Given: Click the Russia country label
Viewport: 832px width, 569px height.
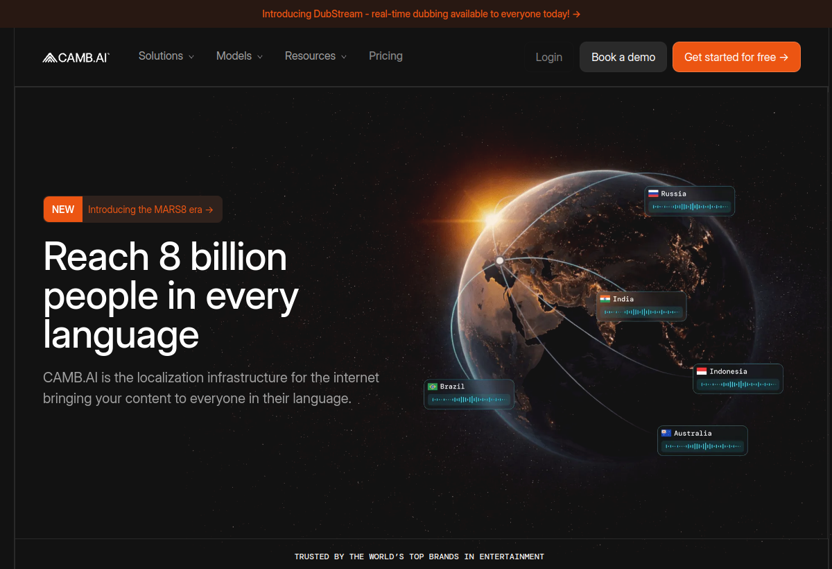Looking at the screenshot, I should click(673, 194).
